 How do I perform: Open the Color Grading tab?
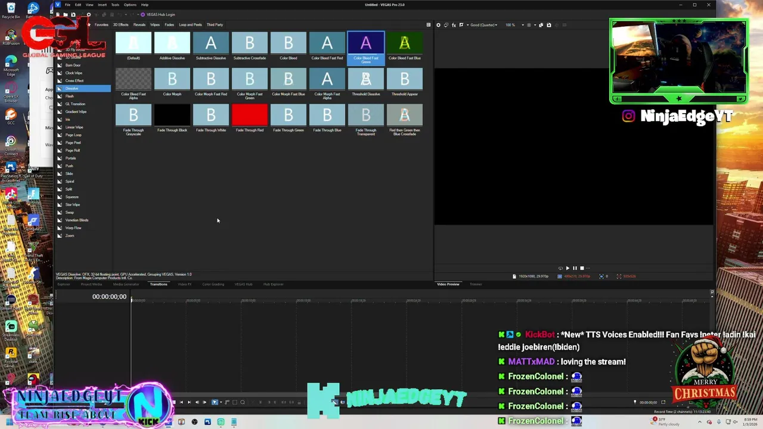click(213, 284)
